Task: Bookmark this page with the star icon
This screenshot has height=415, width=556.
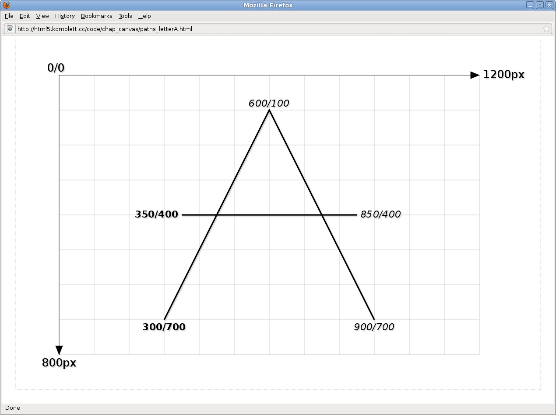Action: click(x=546, y=29)
